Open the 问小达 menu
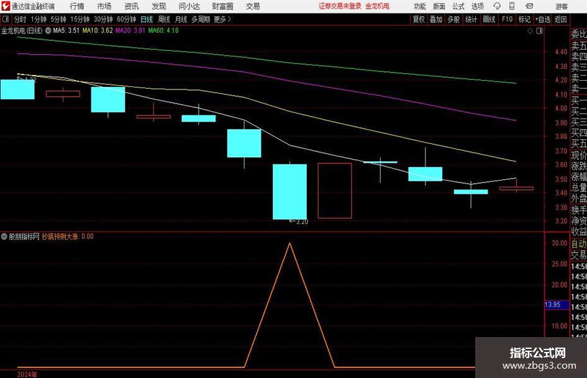 coord(189,6)
